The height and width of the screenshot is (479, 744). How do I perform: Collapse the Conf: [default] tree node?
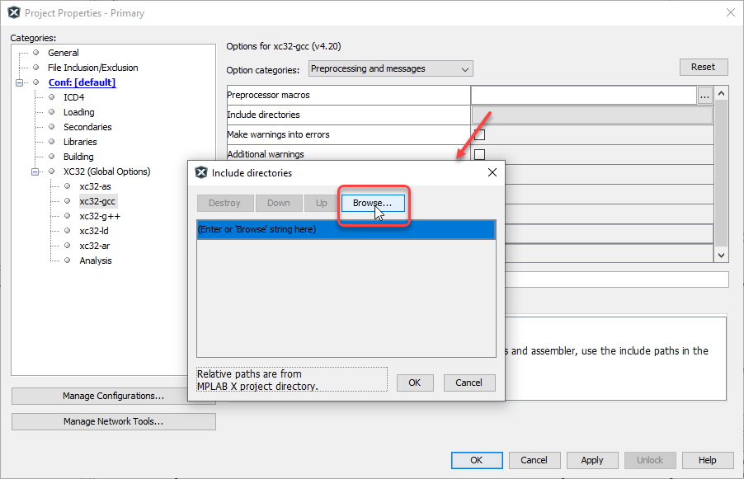[19, 83]
